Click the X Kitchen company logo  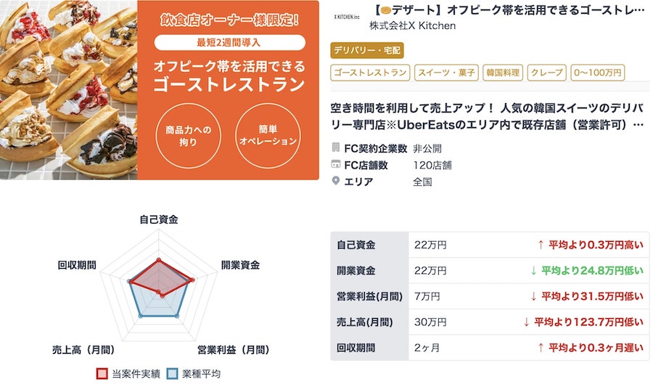tap(347, 17)
